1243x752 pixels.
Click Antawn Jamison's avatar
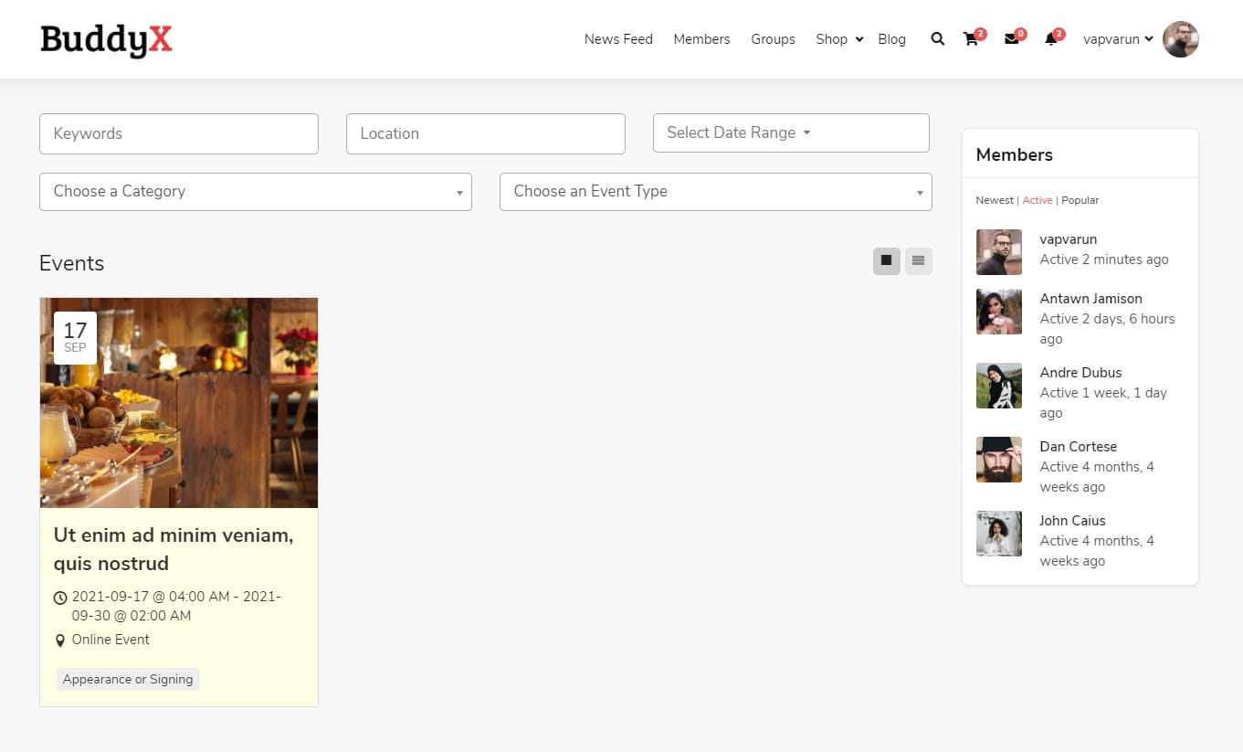(998, 312)
